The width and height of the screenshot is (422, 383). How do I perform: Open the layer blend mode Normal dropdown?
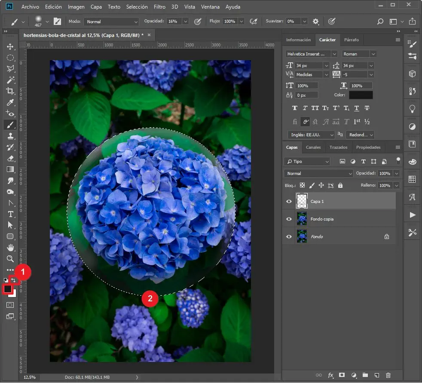click(318, 173)
